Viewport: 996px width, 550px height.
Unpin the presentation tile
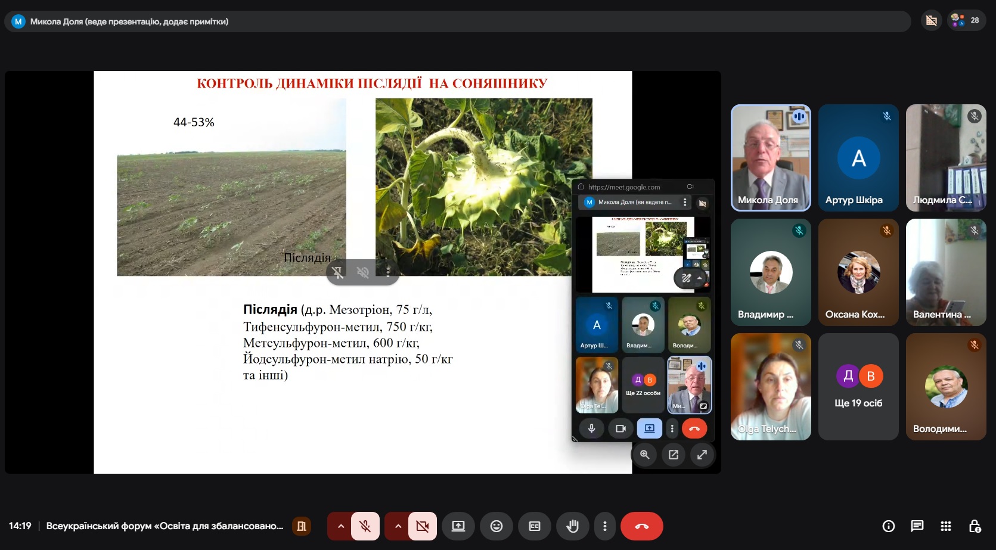[337, 272]
